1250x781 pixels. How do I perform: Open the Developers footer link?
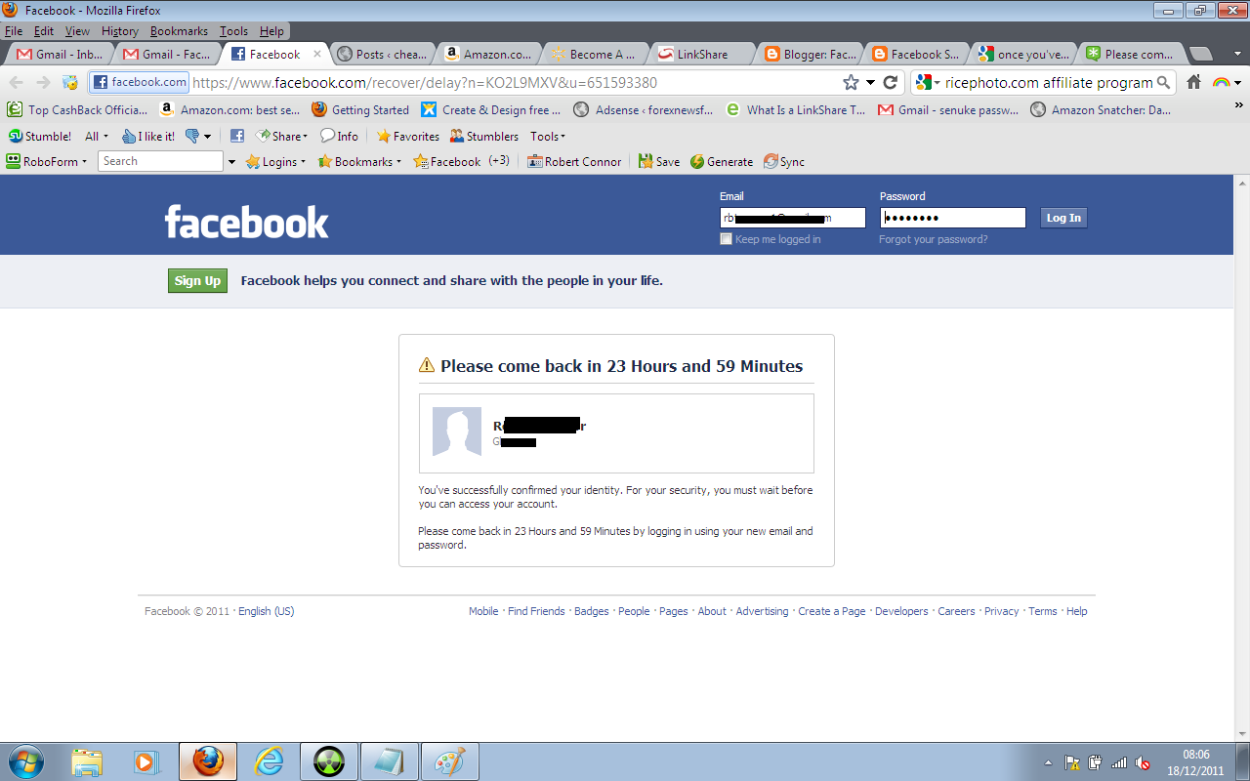click(x=901, y=611)
